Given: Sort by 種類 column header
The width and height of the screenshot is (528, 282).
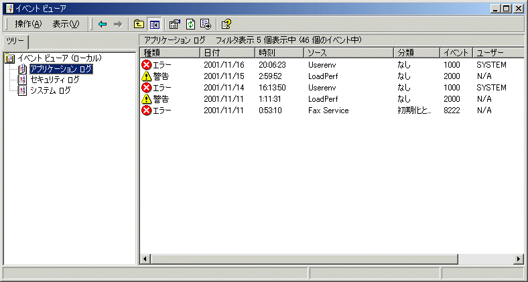Looking at the screenshot, I should pos(170,53).
